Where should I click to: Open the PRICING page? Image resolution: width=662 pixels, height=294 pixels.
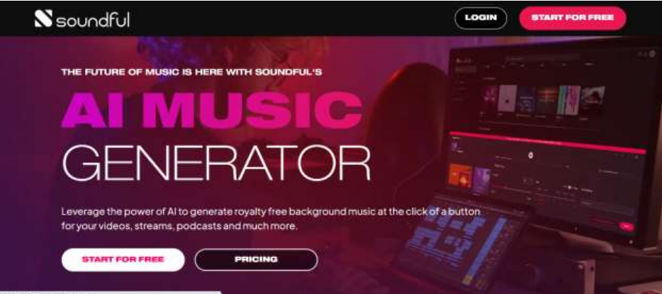(x=256, y=259)
